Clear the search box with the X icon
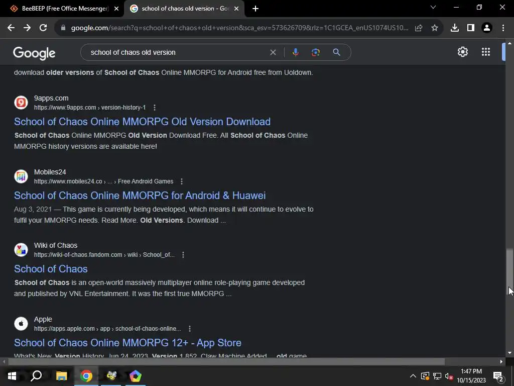514x386 pixels. click(x=273, y=52)
